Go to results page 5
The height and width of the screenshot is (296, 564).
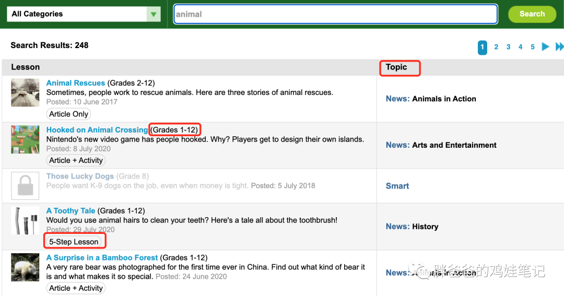(x=533, y=47)
